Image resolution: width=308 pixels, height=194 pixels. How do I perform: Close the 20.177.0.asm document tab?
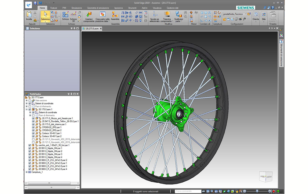pos(101,29)
